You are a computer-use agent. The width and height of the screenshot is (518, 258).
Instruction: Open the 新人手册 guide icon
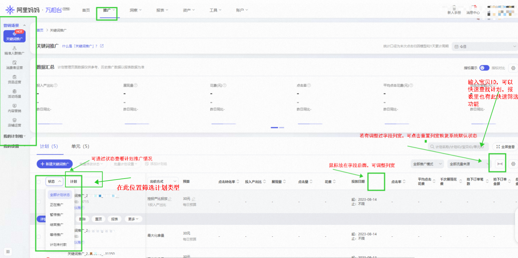[454, 7]
